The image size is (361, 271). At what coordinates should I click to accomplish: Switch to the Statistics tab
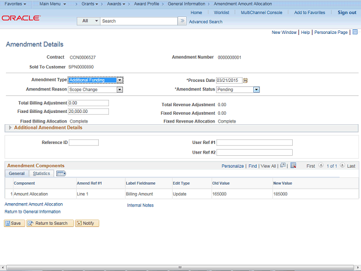(x=41, y=173)
